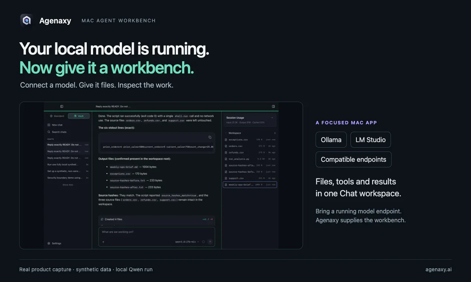Click 'A FOCUSED MAC APP' label
The height and width of the screenshot is (282, 471).
coord(346,122)
